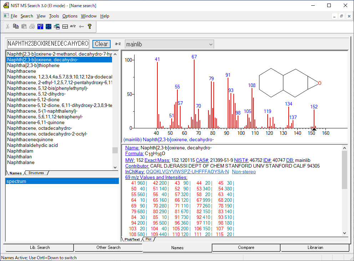Click the NIST application icon in title bar
Screen dimensions: 354x261
pyautogui.click(x=6, y=5)
